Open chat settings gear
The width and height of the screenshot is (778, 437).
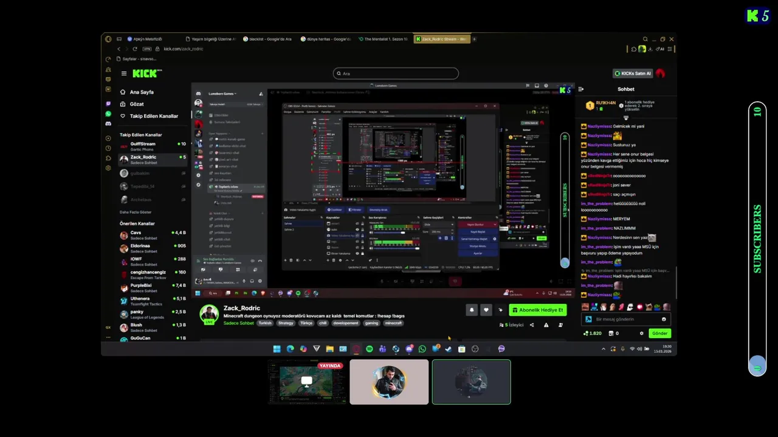coord(641,333)
